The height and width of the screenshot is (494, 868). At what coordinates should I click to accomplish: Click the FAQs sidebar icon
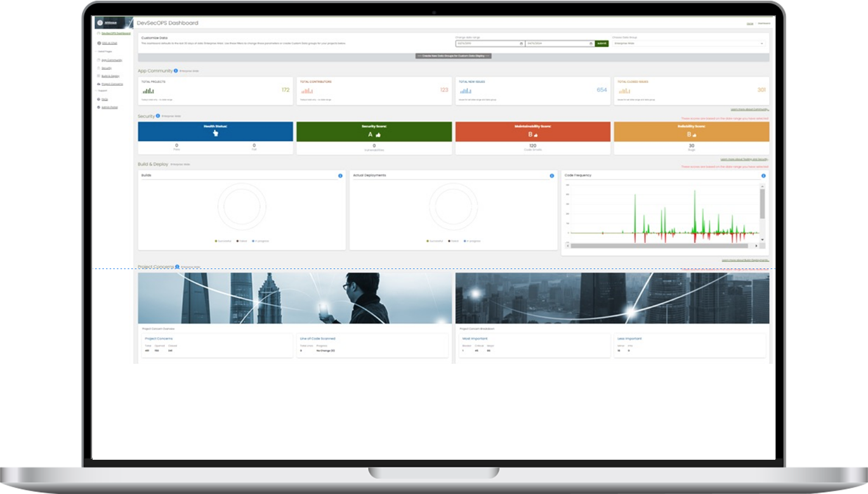(98, 100)
